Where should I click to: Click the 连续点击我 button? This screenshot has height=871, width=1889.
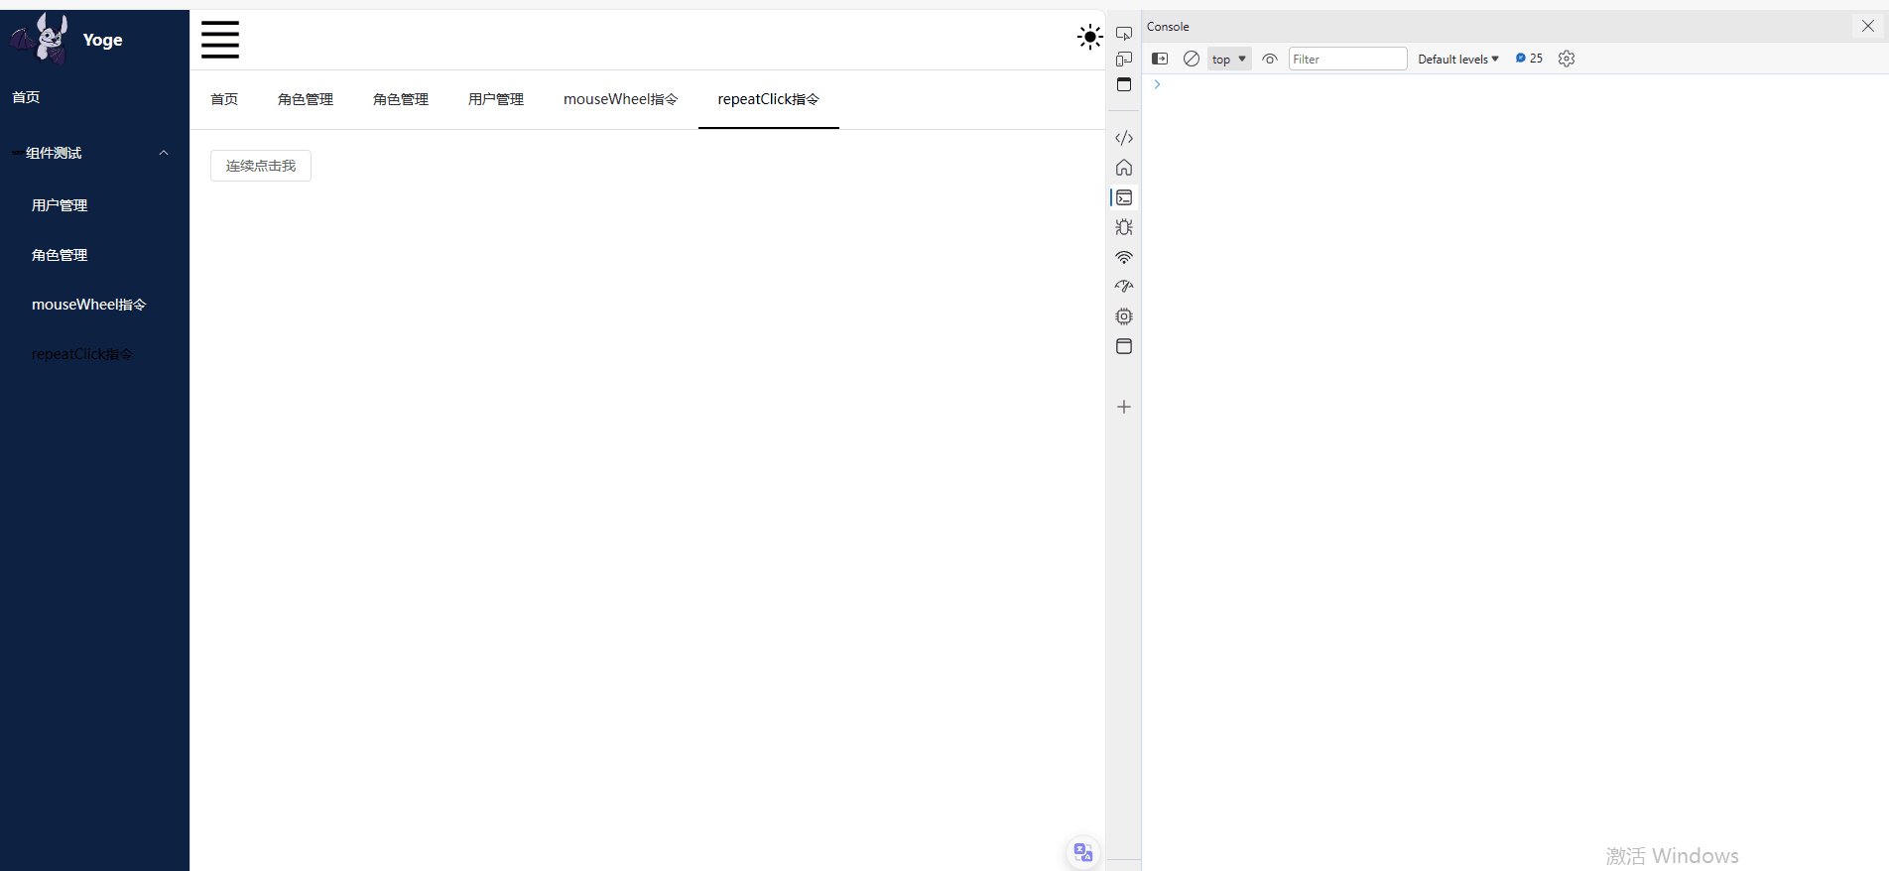tap(261, 166)
